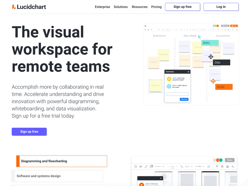Viewport: 248px width, 186px height.
Task: Click the purple Sign up free button under the headline
Action: [29, 131]
